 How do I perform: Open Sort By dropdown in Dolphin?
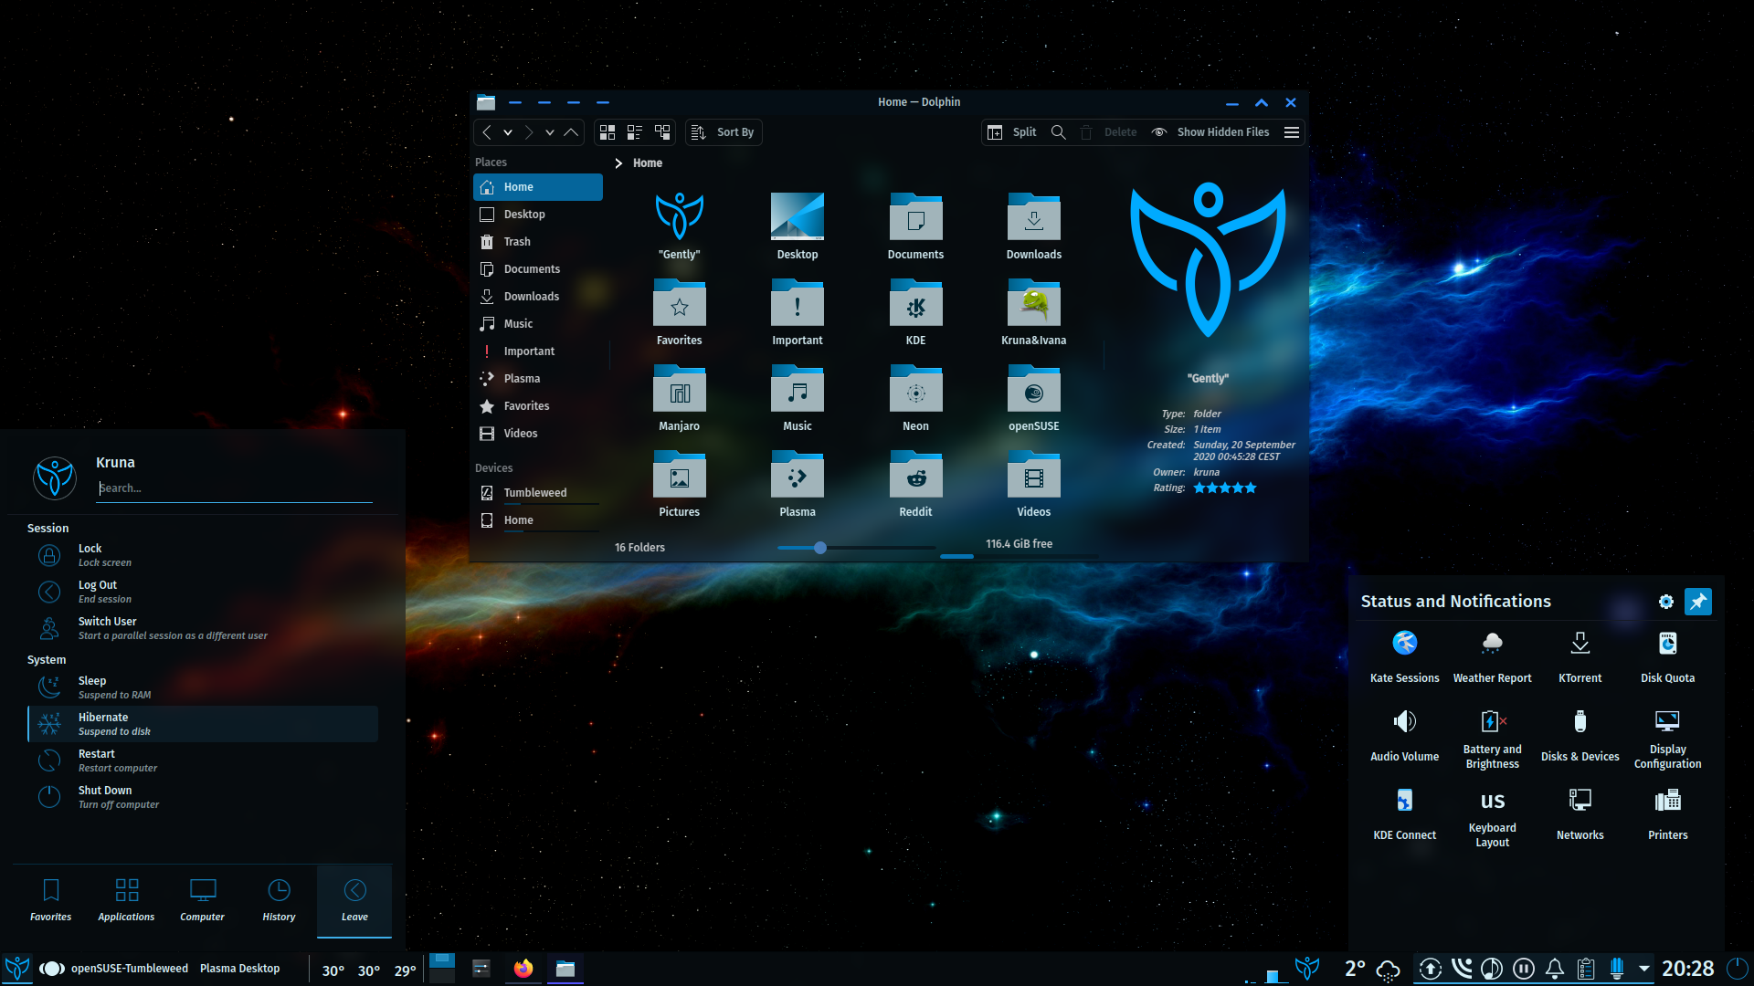(723, 132)
